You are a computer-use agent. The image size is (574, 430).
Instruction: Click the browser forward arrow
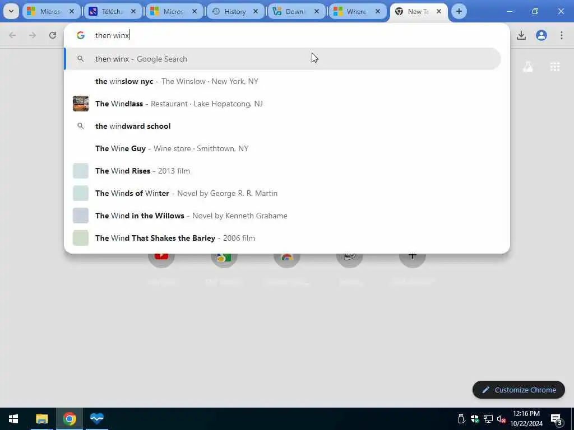(33, 35)
